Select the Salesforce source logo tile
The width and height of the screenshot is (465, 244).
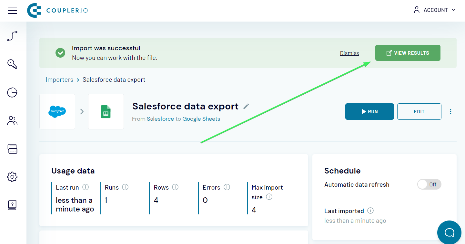click(57, 111)
